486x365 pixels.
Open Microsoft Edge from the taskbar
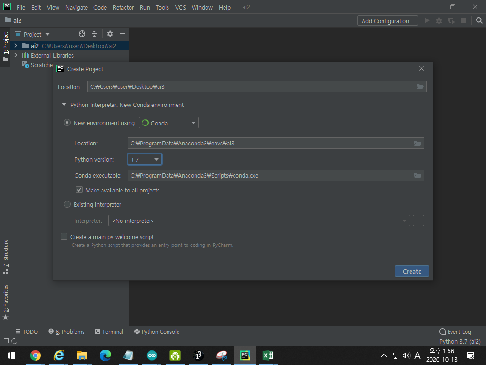(x=105, y=355)
